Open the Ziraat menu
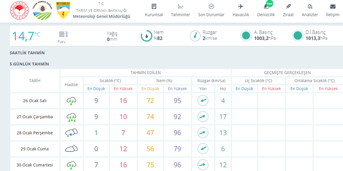This screenshot has width=343, height=171. [288, 15]
